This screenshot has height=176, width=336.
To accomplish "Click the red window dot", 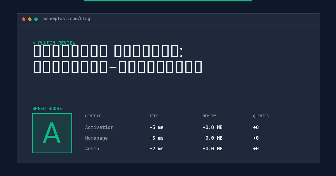I will click(x=24, y=19).
